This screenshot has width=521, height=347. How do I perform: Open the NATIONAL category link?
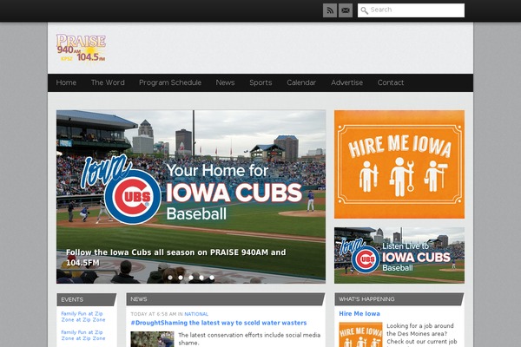pos(196,314)
